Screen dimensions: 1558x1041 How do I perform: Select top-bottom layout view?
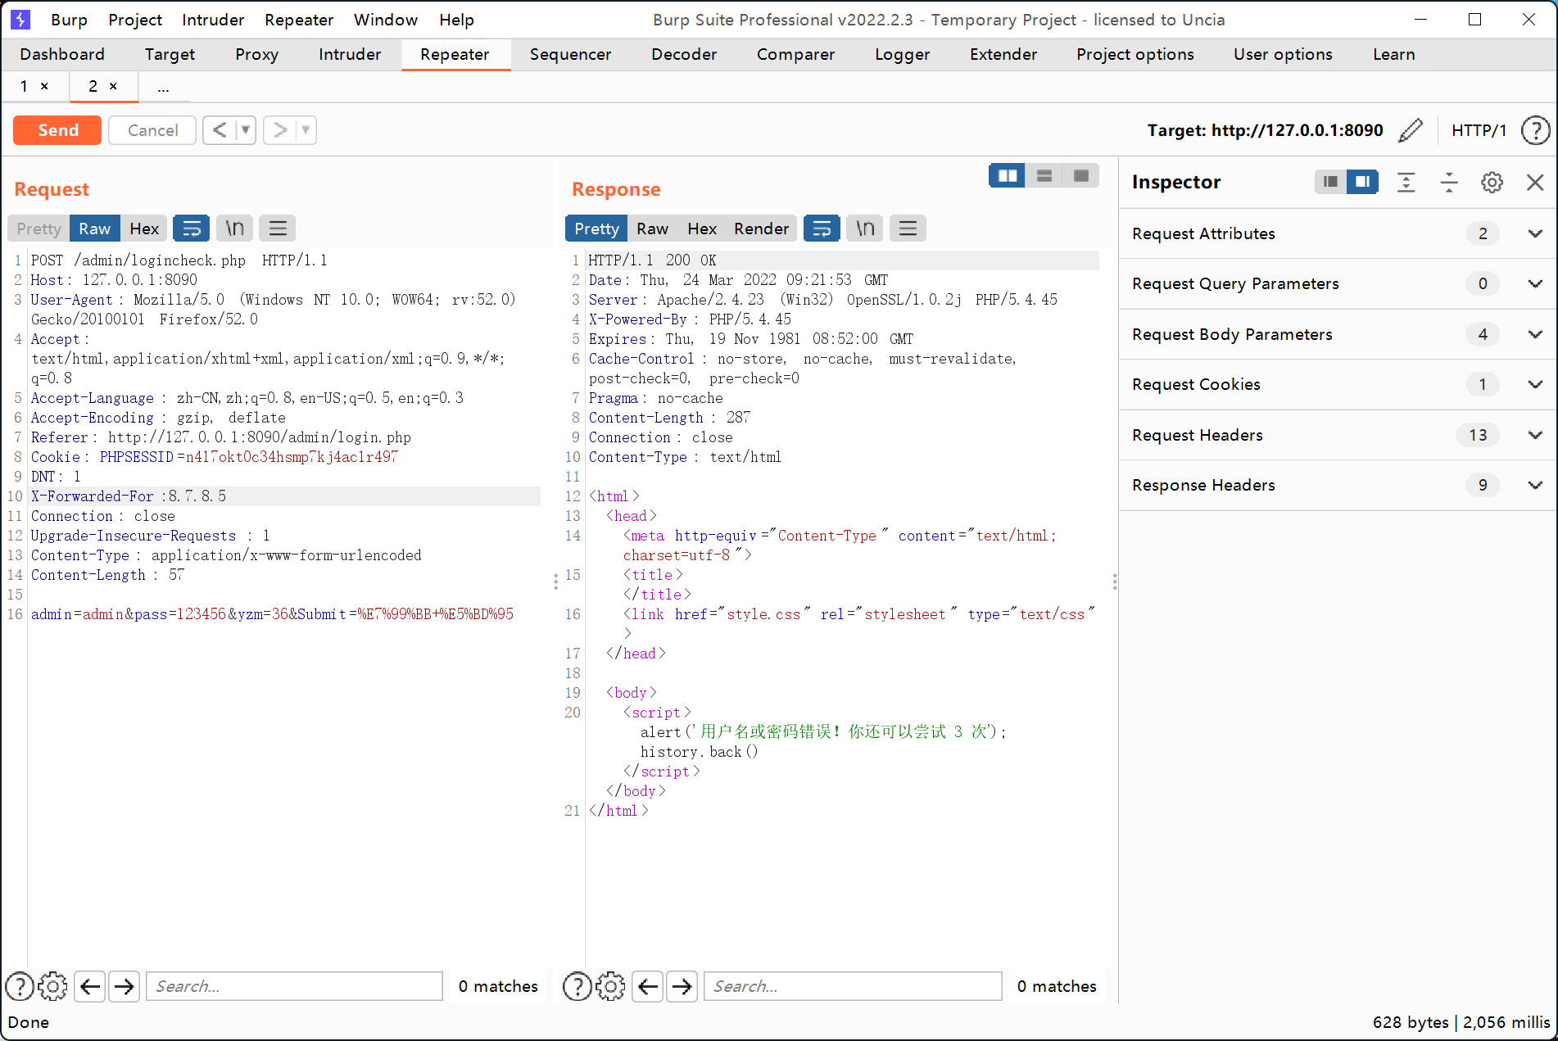pyautogui.click(x=1044, y=176)
